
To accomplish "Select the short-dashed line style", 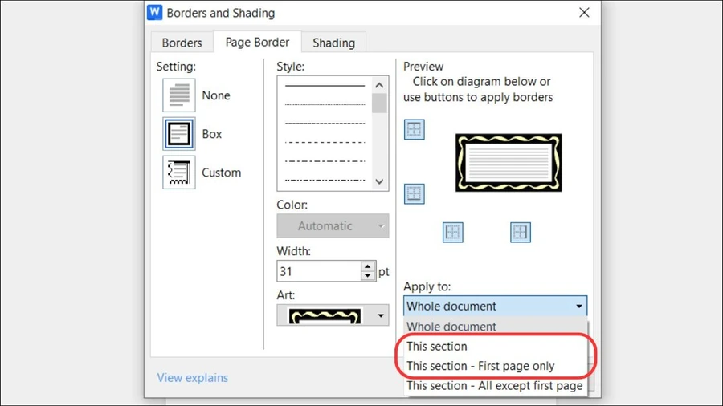I will (325, 124).
